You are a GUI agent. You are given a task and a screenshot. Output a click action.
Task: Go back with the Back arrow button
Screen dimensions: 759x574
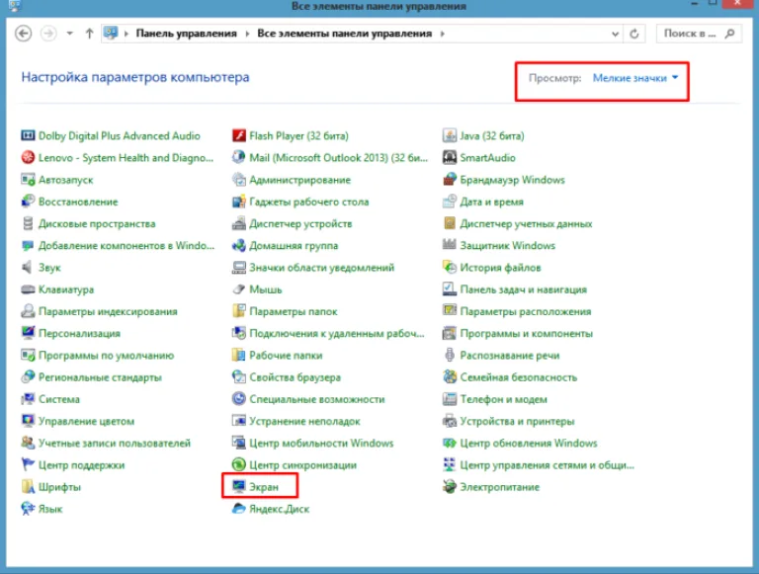point(24,34)
